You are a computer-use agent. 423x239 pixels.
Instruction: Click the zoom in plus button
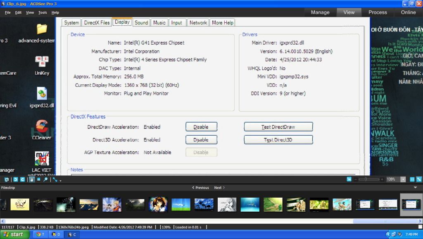point(382,179)
